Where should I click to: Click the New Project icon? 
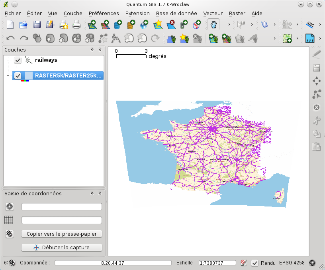click(10, 25)
